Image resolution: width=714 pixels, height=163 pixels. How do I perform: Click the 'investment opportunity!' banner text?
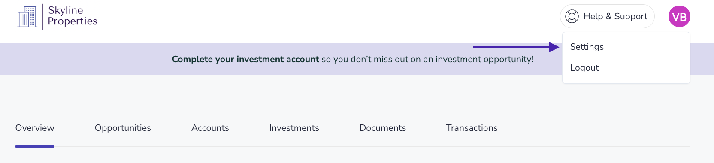[484, 59]
